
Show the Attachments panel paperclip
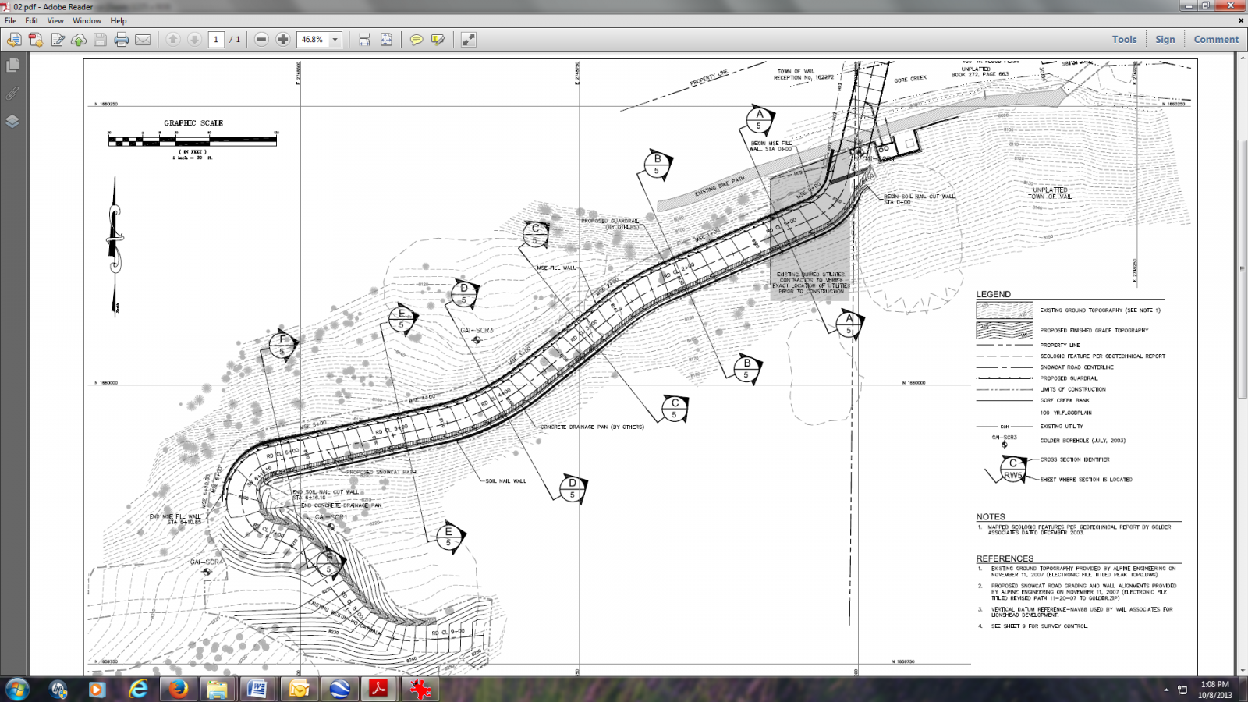[x=12, y=94]
